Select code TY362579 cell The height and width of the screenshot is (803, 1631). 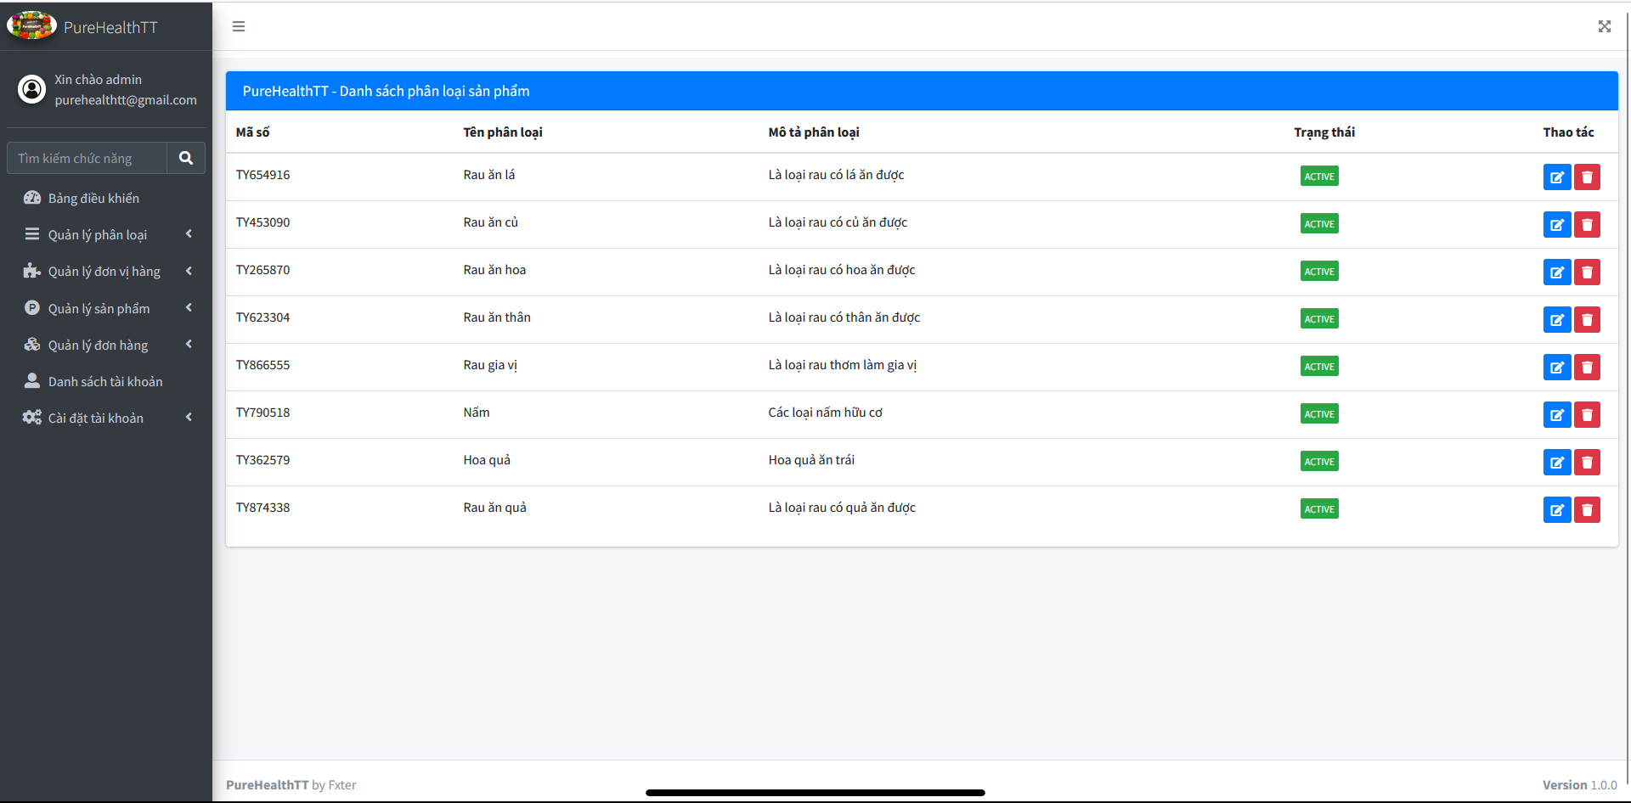[x=263, y=460]
